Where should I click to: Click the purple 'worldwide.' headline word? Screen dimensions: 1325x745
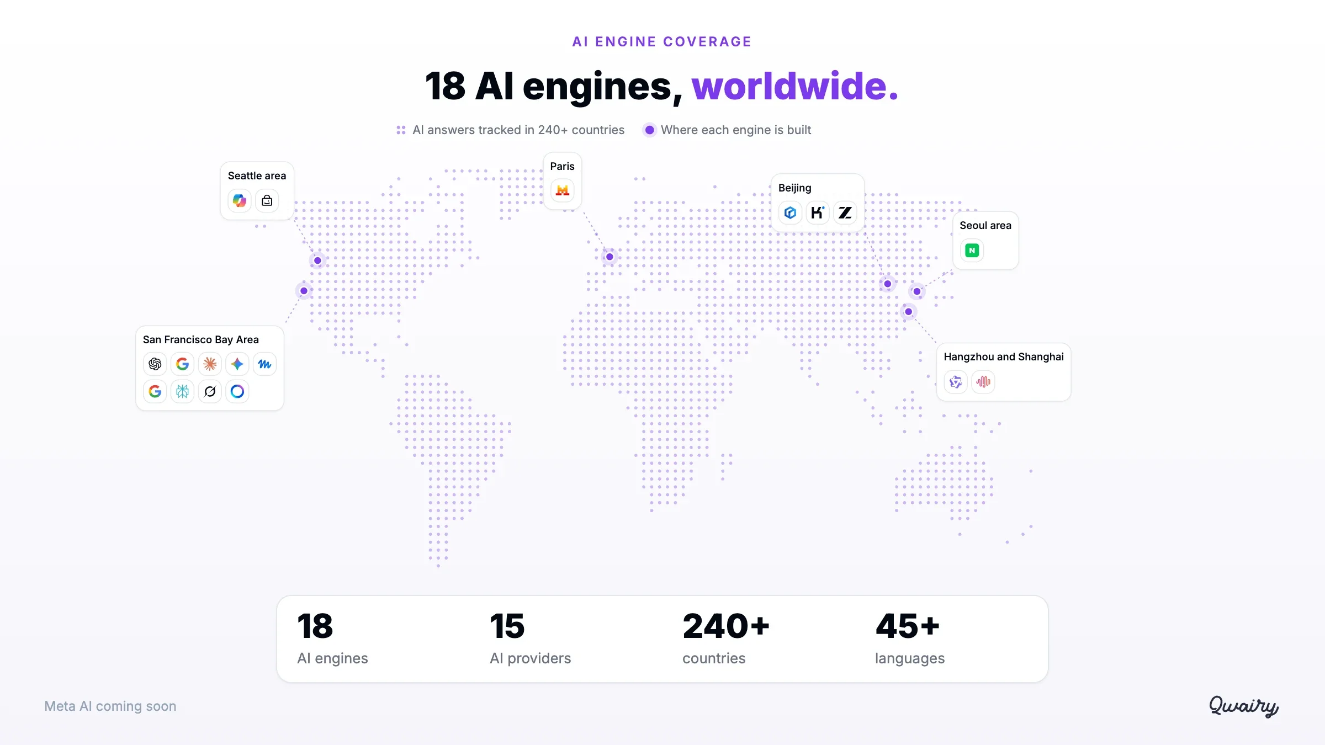tap(795, 87)
